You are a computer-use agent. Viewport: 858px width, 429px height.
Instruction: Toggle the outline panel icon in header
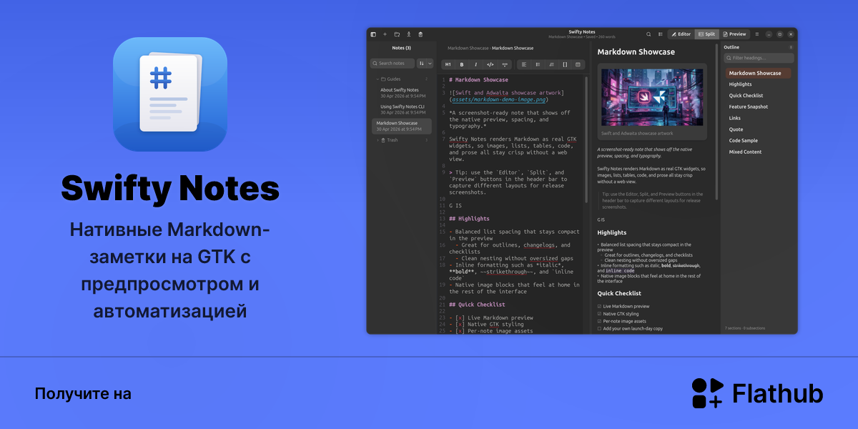660,34
